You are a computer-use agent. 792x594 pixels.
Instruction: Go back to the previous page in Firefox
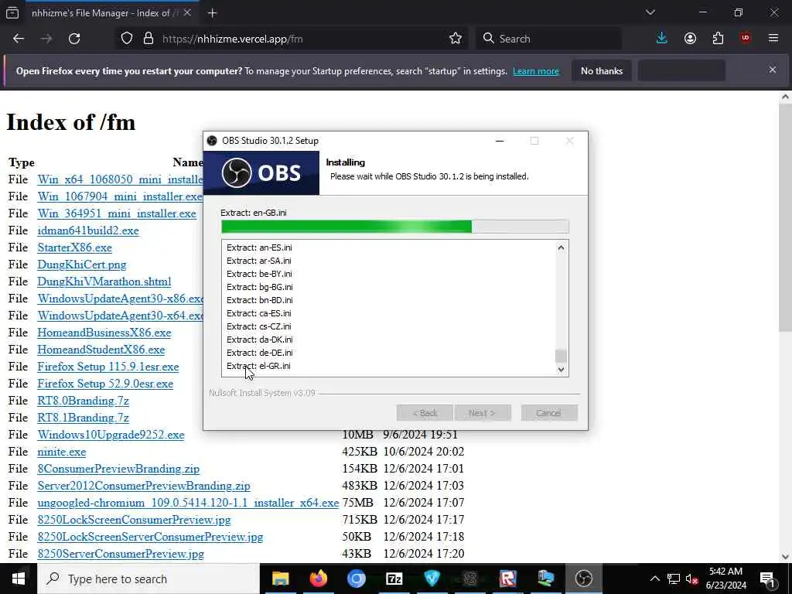pos(19,39)
